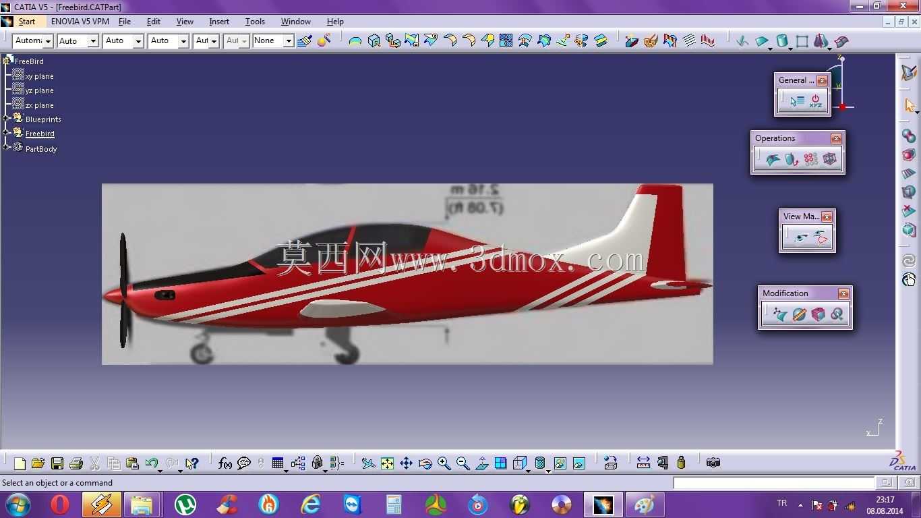Image resolution: width=921 pixels, height=518 pixels.
Task: Open the File menu
Action: pos(125,22)
